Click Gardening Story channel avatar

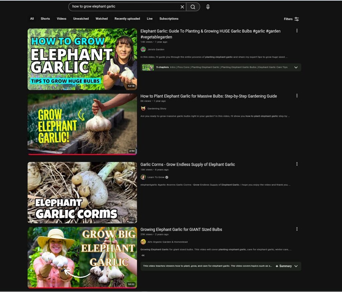(143, 109)
